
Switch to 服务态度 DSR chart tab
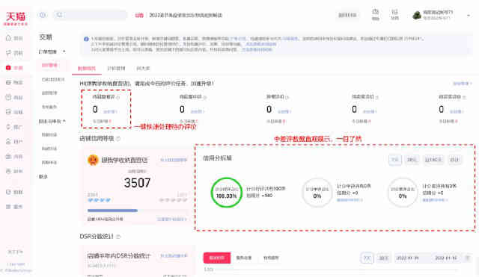[244, 258]
